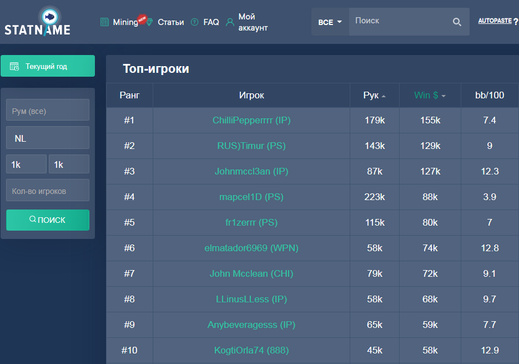Click the diamond icon beside Статьи

pyautogui.click(x=149, y=22)
